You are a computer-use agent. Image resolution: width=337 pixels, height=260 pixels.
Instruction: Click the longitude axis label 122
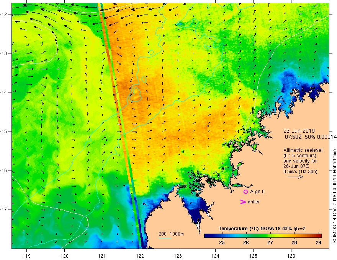coord(140,256)
